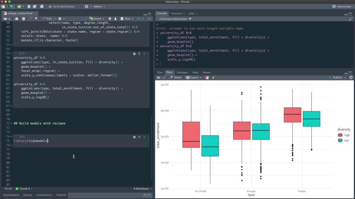Show document outline
Image resolution: width=355 pixels, height=199 pixels.
(149, 19)
